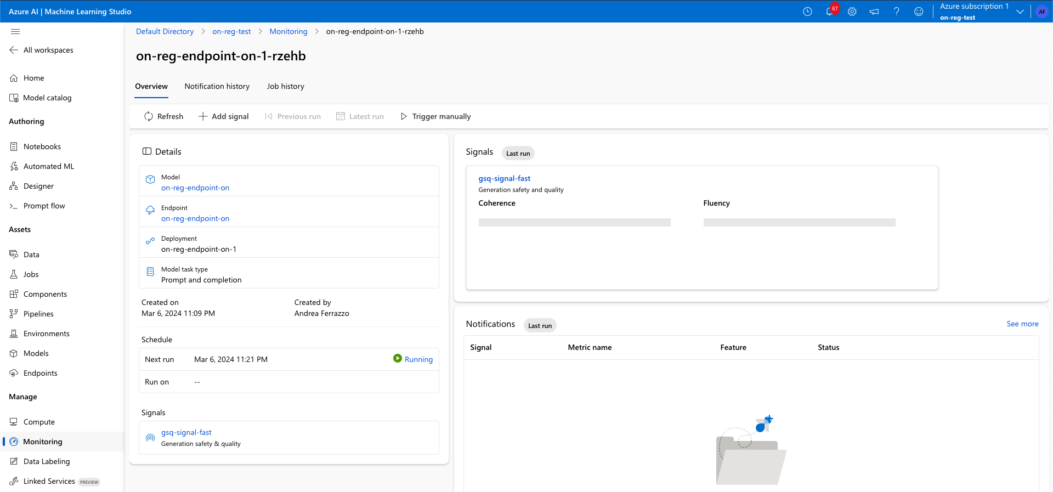Select 'Prompt and completion' task type text

[x=201, y=280]
